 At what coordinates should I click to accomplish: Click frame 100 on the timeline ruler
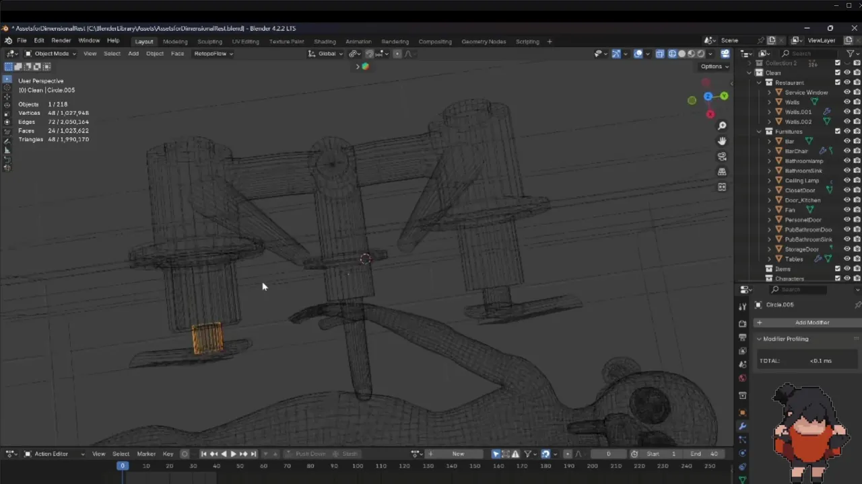(358, 466)
